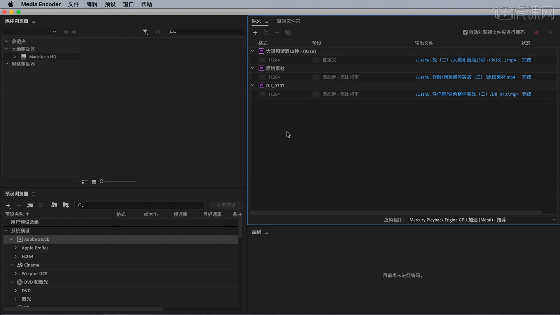
Task: Switch media browser to thumbnail view
Action: pyautogui.click(x=94, y=181)
